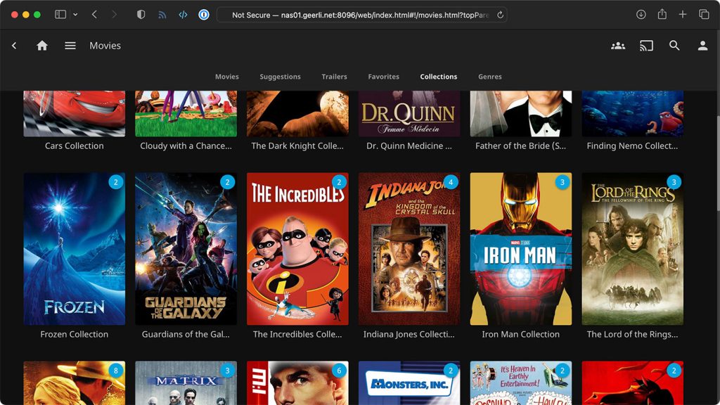Screen dimensions: 720x405
Task: Switch to the Favorites tab
Action: point(383,77)
